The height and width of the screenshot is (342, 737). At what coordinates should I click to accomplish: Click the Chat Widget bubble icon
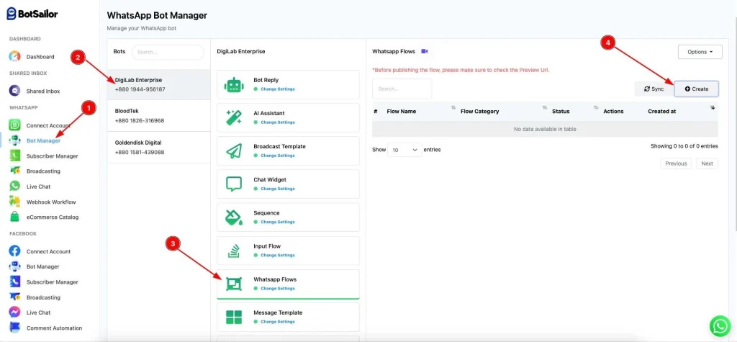pyautogui.click(x=234, y=184)
